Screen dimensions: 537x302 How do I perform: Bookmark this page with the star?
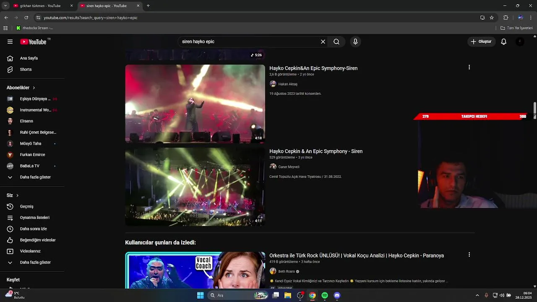pyautogui.click(x=492, y=18)
